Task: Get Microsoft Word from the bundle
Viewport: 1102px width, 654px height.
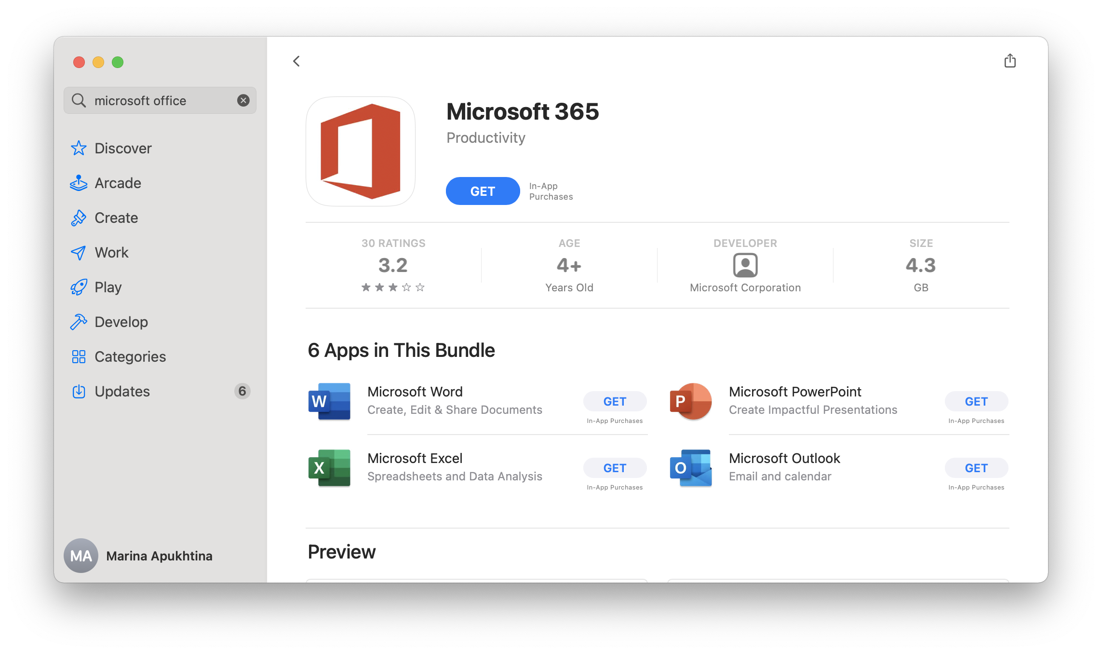Action: 615,401
